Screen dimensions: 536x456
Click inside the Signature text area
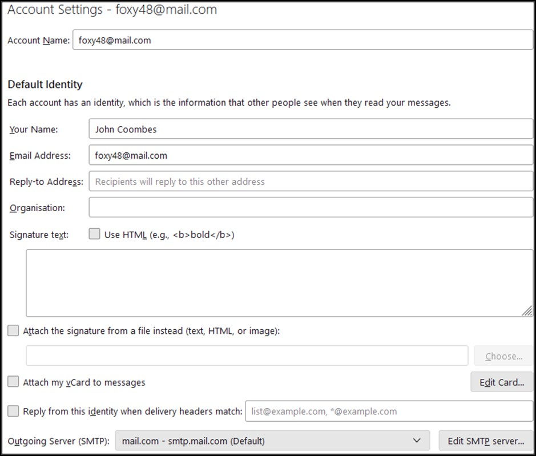[x=279, y=283]
